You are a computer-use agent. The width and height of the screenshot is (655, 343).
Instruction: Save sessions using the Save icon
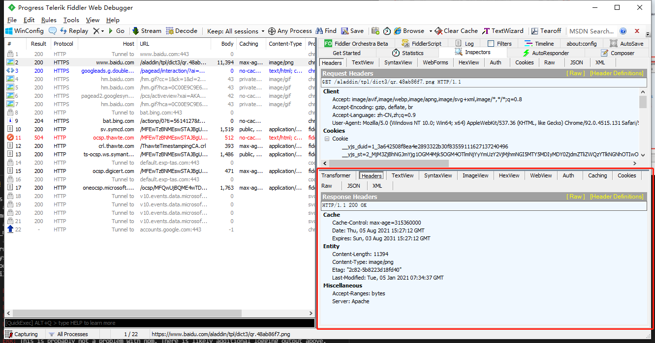point(352,31)
